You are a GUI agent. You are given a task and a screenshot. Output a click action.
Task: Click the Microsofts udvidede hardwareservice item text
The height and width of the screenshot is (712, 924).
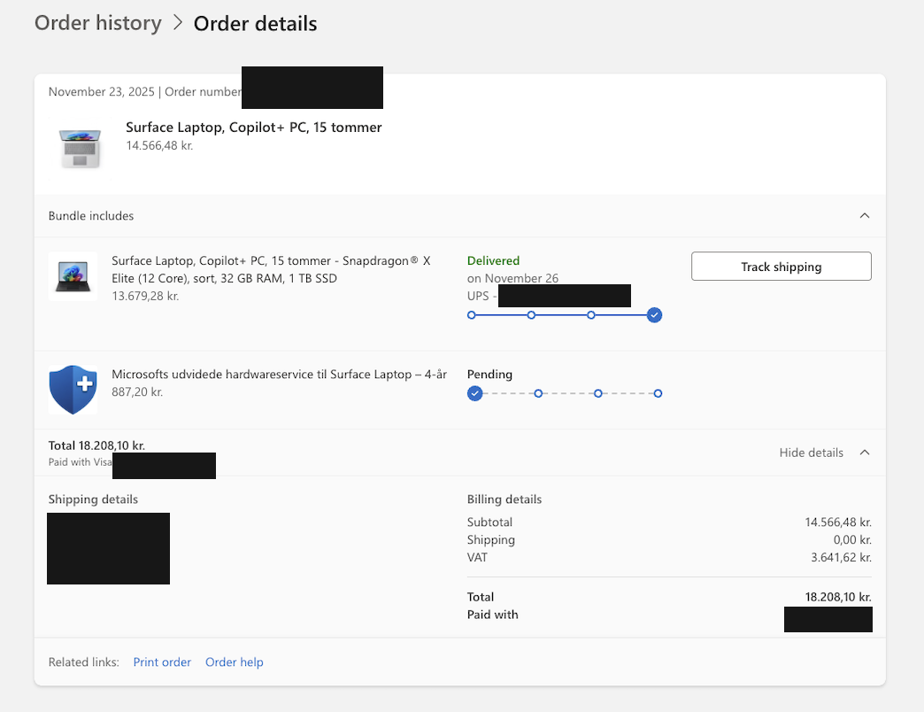click(280, 375)
